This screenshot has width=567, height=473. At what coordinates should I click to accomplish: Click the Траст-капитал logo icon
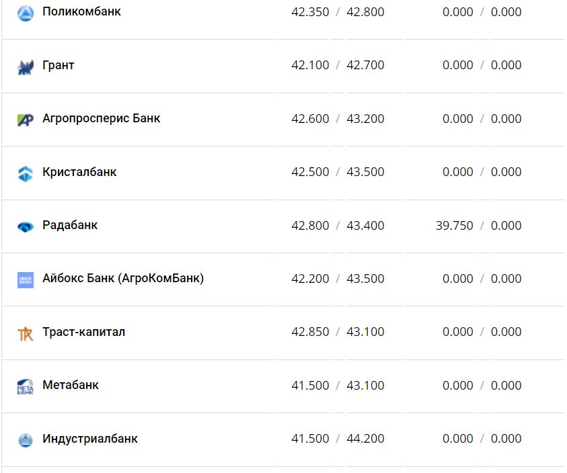tap(25, 333)
